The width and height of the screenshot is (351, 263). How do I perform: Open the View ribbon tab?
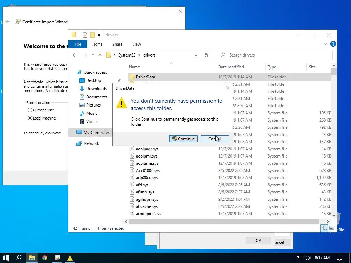[136, 44]
